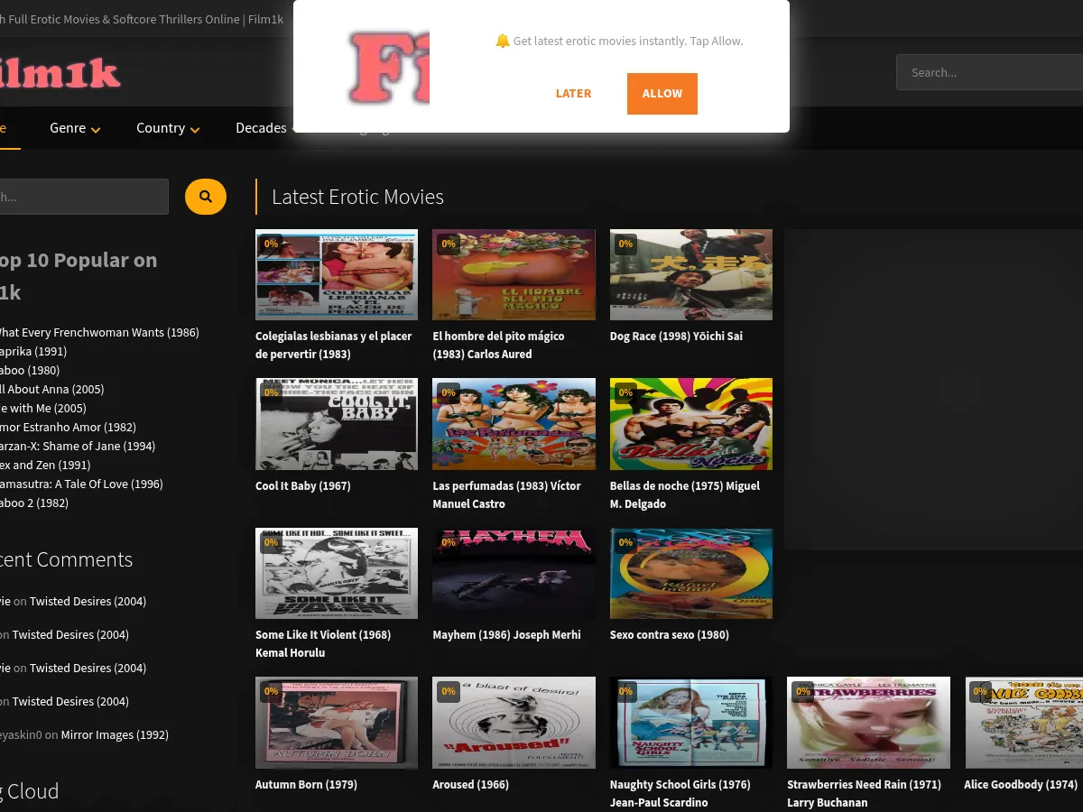The image size is (1083, 812).
Task: Open the Genre menu
Action: [75, 128]
